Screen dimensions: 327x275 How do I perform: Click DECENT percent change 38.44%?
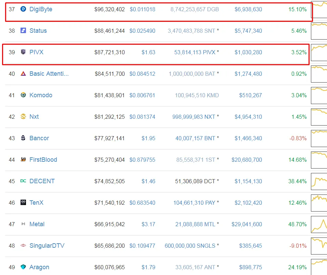click(297, 181)
